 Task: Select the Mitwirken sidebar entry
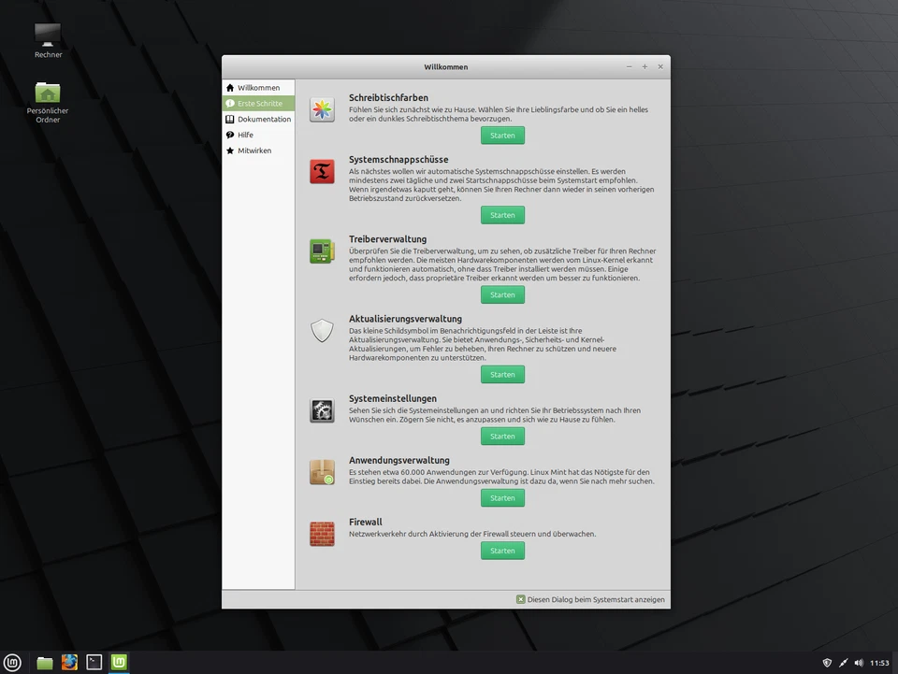click(x=253, y=151)
